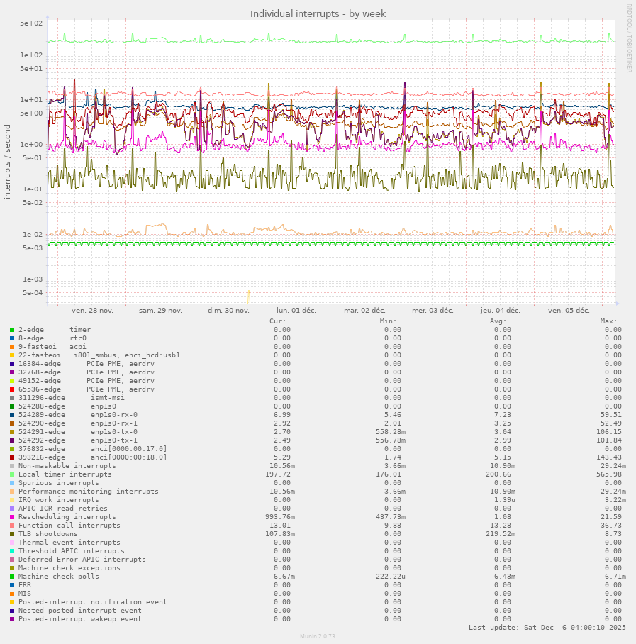Screen dimensions: 636x644
Task: Click the 'Munin 2.0.73' footer text
Action: [318, 637]
